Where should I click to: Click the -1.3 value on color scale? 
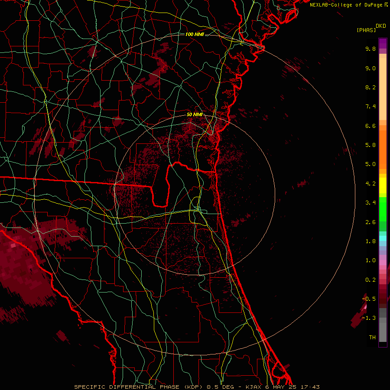click(369, 318)
